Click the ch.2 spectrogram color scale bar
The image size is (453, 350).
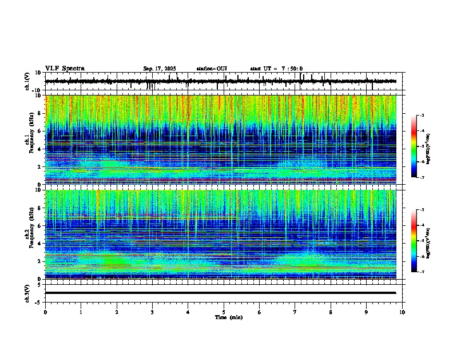(414, 241)
